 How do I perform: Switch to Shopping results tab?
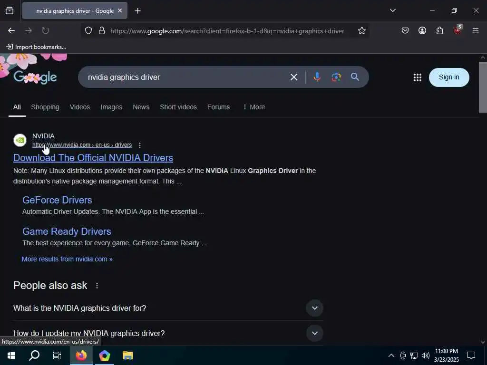click(x=45, y=107)
